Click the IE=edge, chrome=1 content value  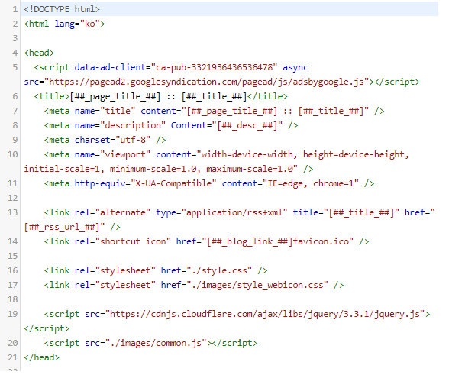tap(311, 183)
